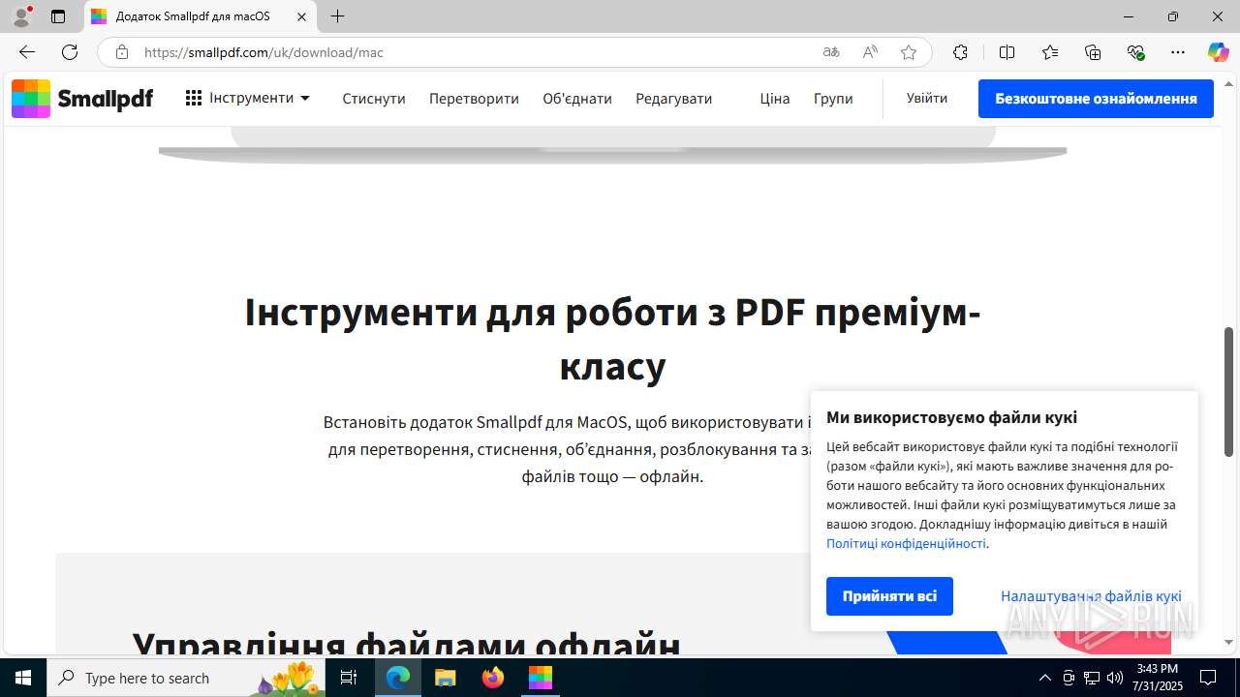Viewport: 1240px width, 697px height.
Task: Click the taskbar search box
Action: click(x=186, y=678)
